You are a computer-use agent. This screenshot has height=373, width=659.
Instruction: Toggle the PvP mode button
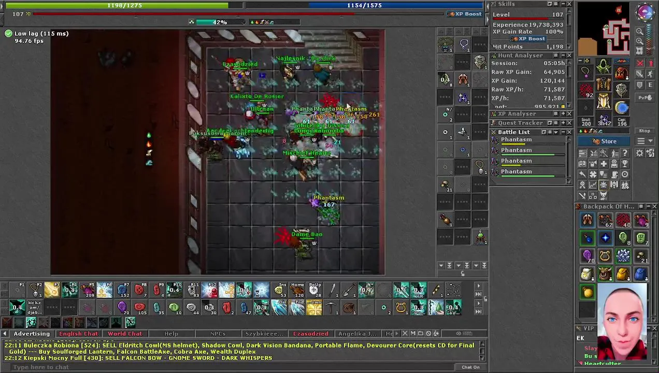point(644,97)
